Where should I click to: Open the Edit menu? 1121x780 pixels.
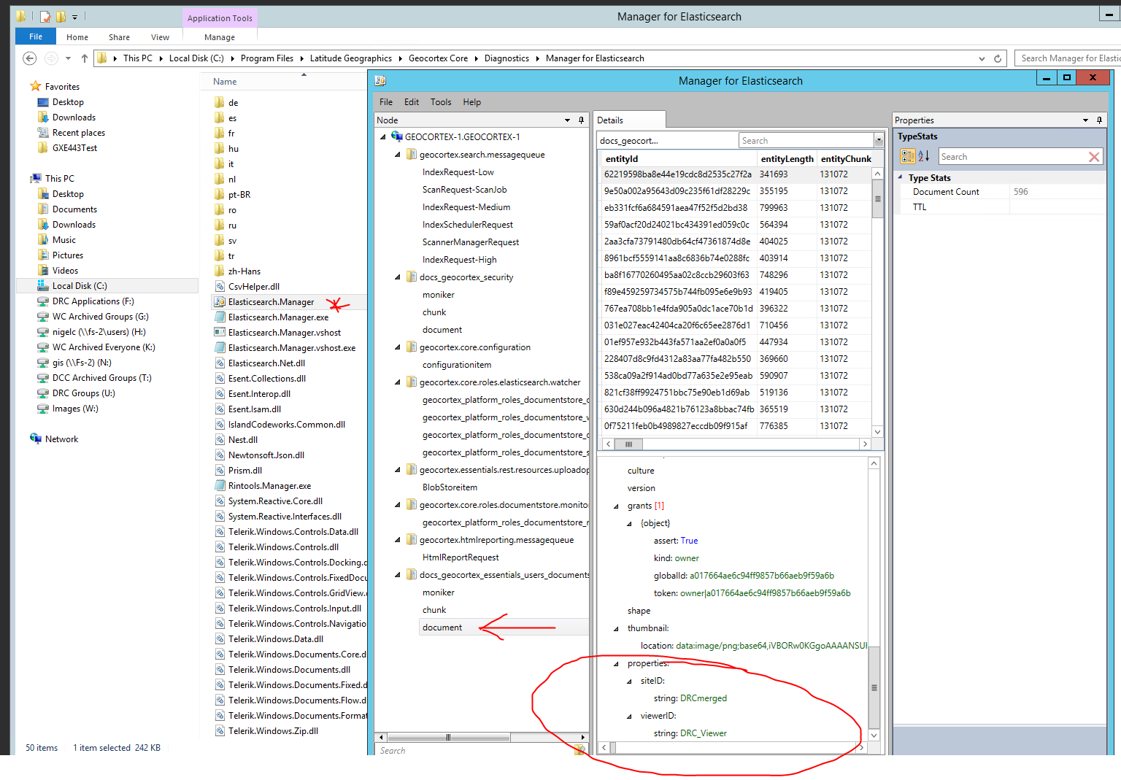point(412,102)
